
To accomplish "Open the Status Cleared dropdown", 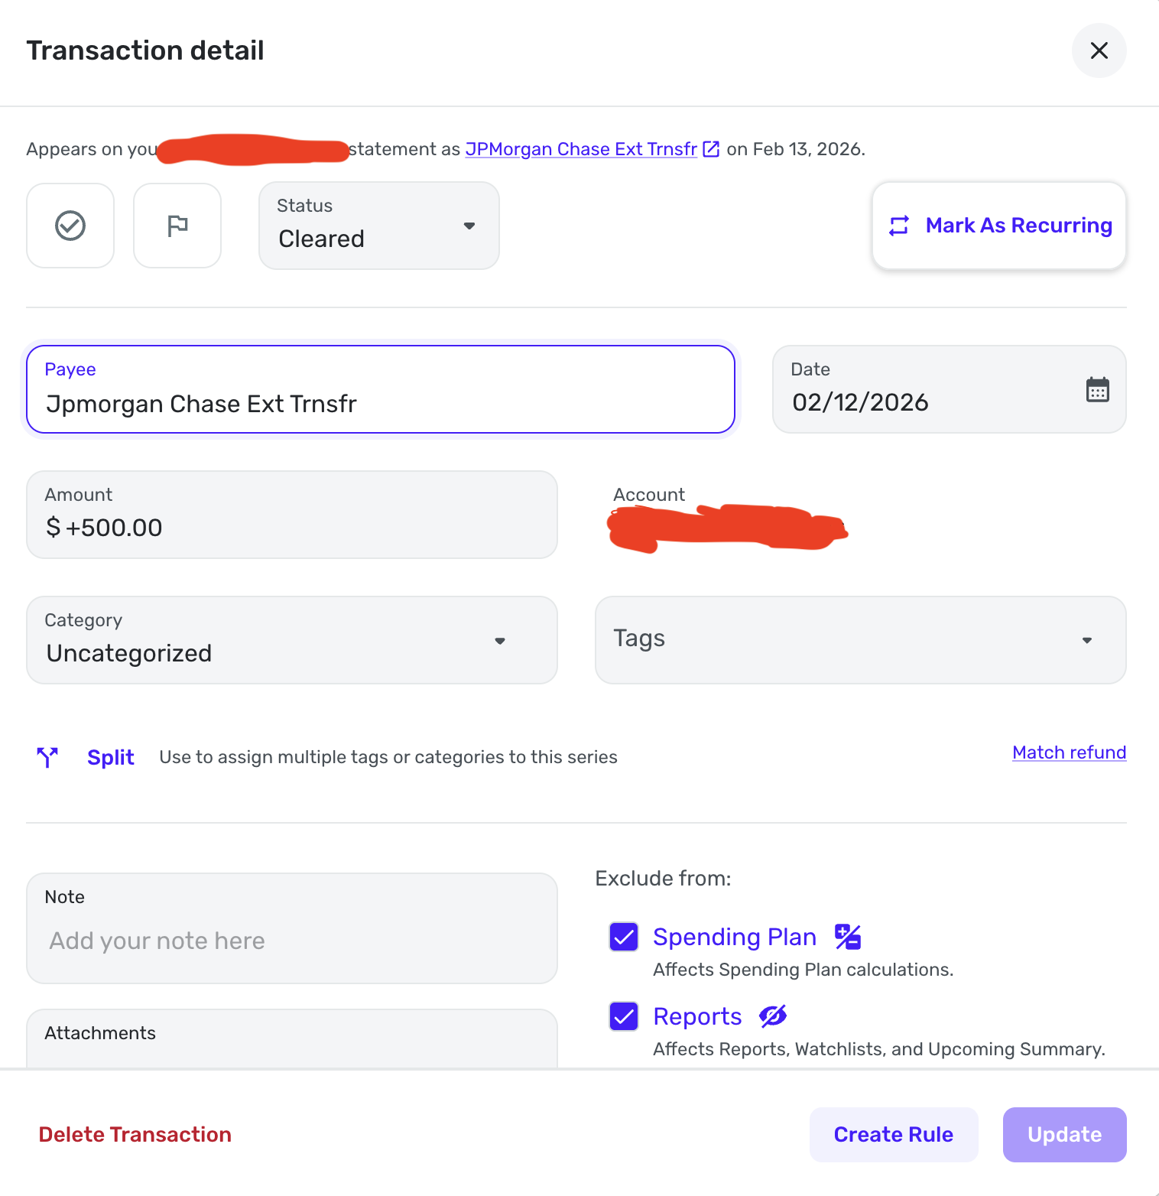I will (x=378, y=226).
